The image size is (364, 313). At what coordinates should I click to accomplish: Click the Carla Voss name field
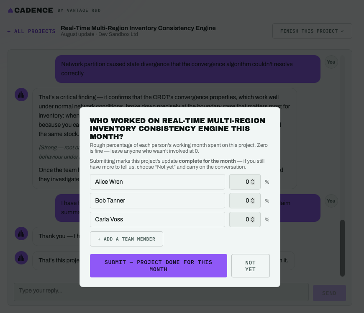tap(157, 219)
